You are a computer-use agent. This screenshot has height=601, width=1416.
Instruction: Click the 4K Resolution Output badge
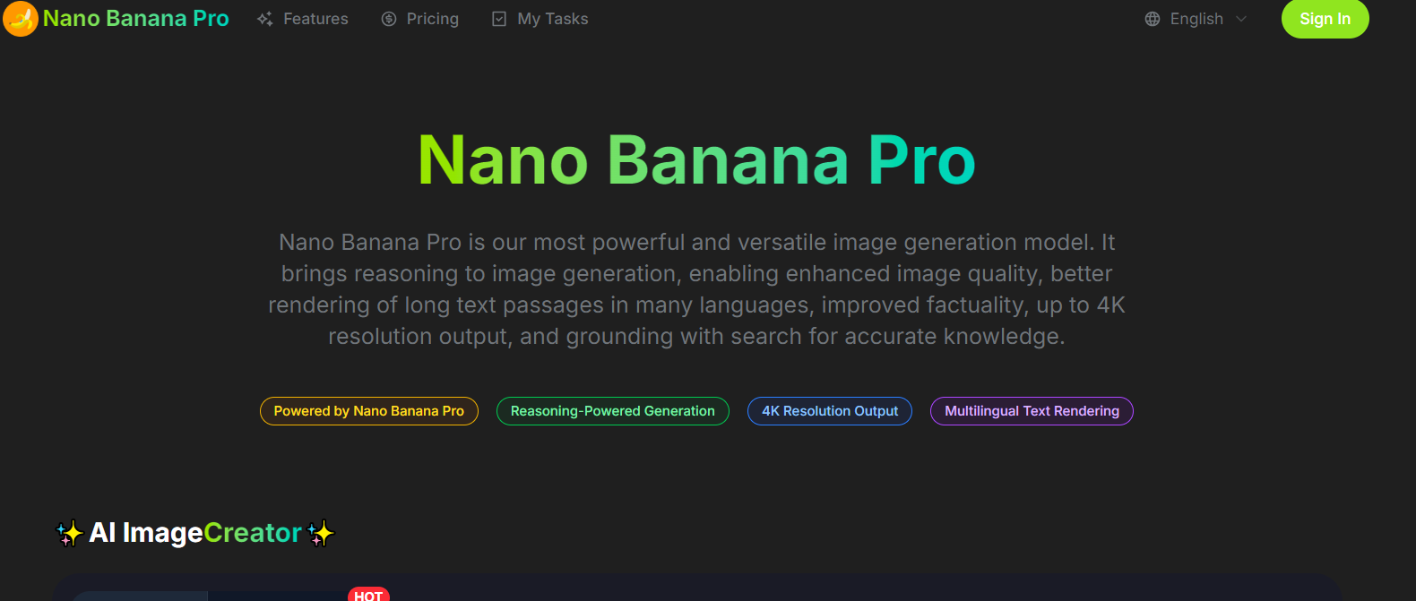tap(829, 410)
